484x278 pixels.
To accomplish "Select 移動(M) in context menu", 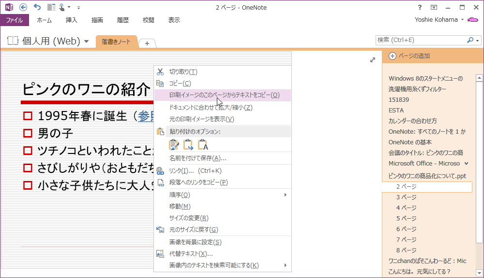I will (222, 207).
